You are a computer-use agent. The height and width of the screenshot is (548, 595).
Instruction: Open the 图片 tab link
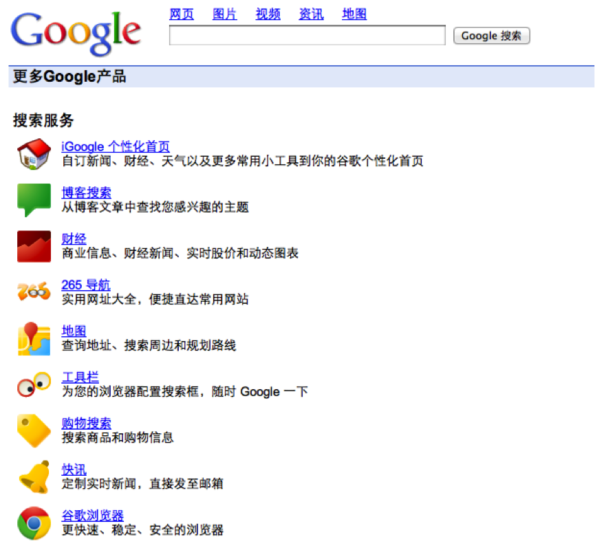coord(225,14)
